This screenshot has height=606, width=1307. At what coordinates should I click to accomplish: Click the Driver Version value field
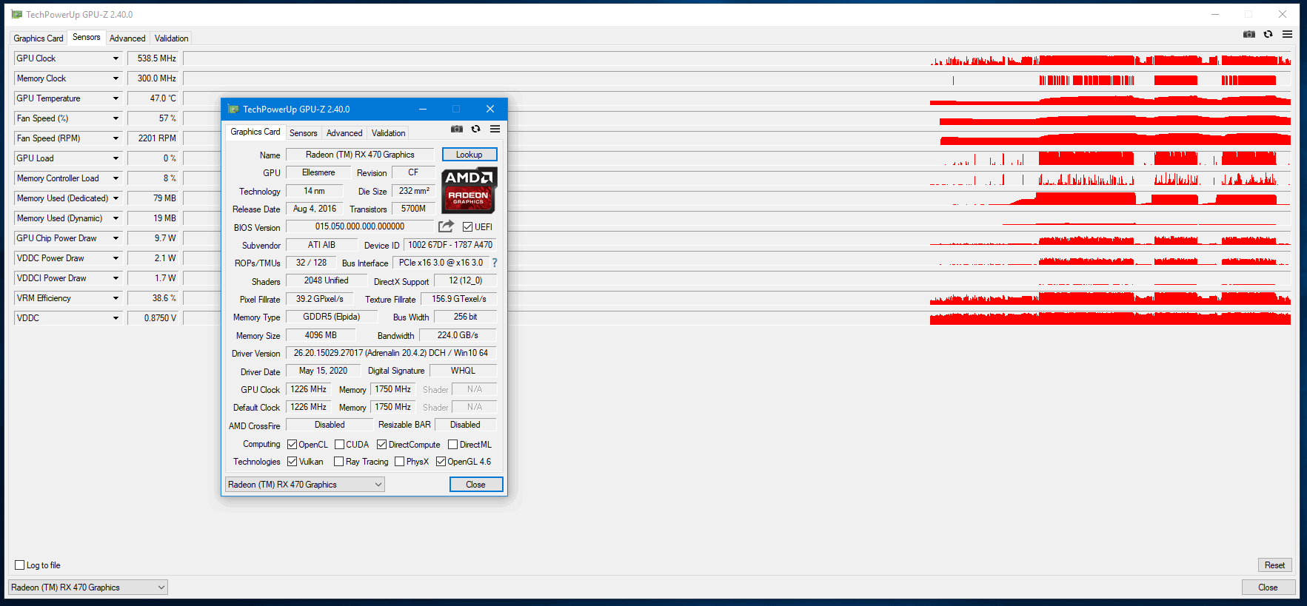pos(391,353)
